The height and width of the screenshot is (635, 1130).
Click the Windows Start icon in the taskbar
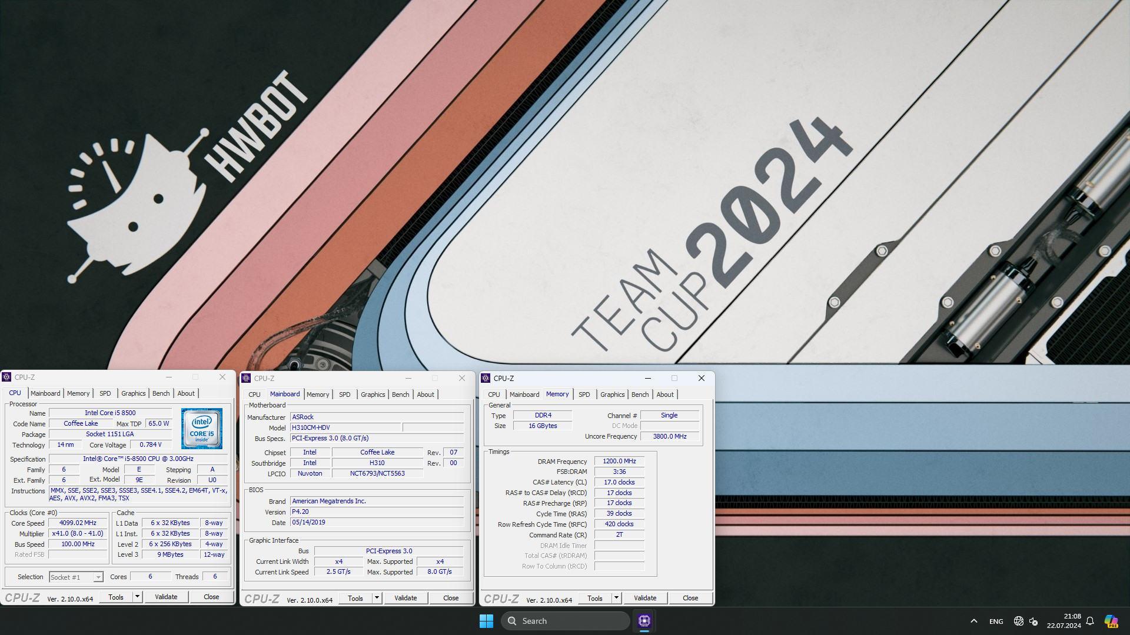click(486, 621)
